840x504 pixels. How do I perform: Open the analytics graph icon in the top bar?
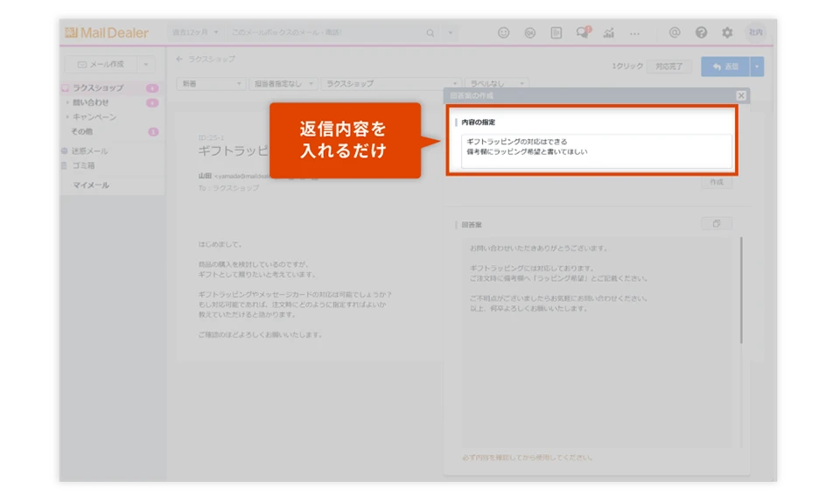tap(607, 31)
